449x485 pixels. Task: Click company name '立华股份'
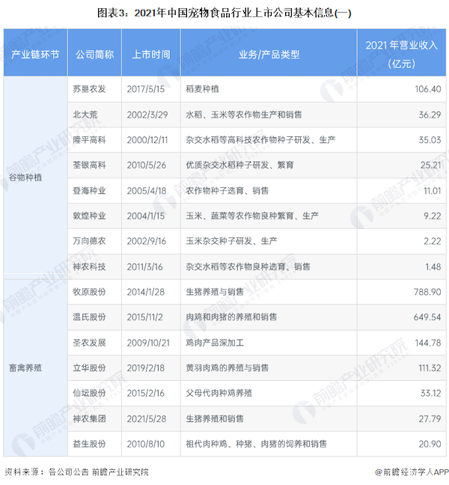[89, 367]
